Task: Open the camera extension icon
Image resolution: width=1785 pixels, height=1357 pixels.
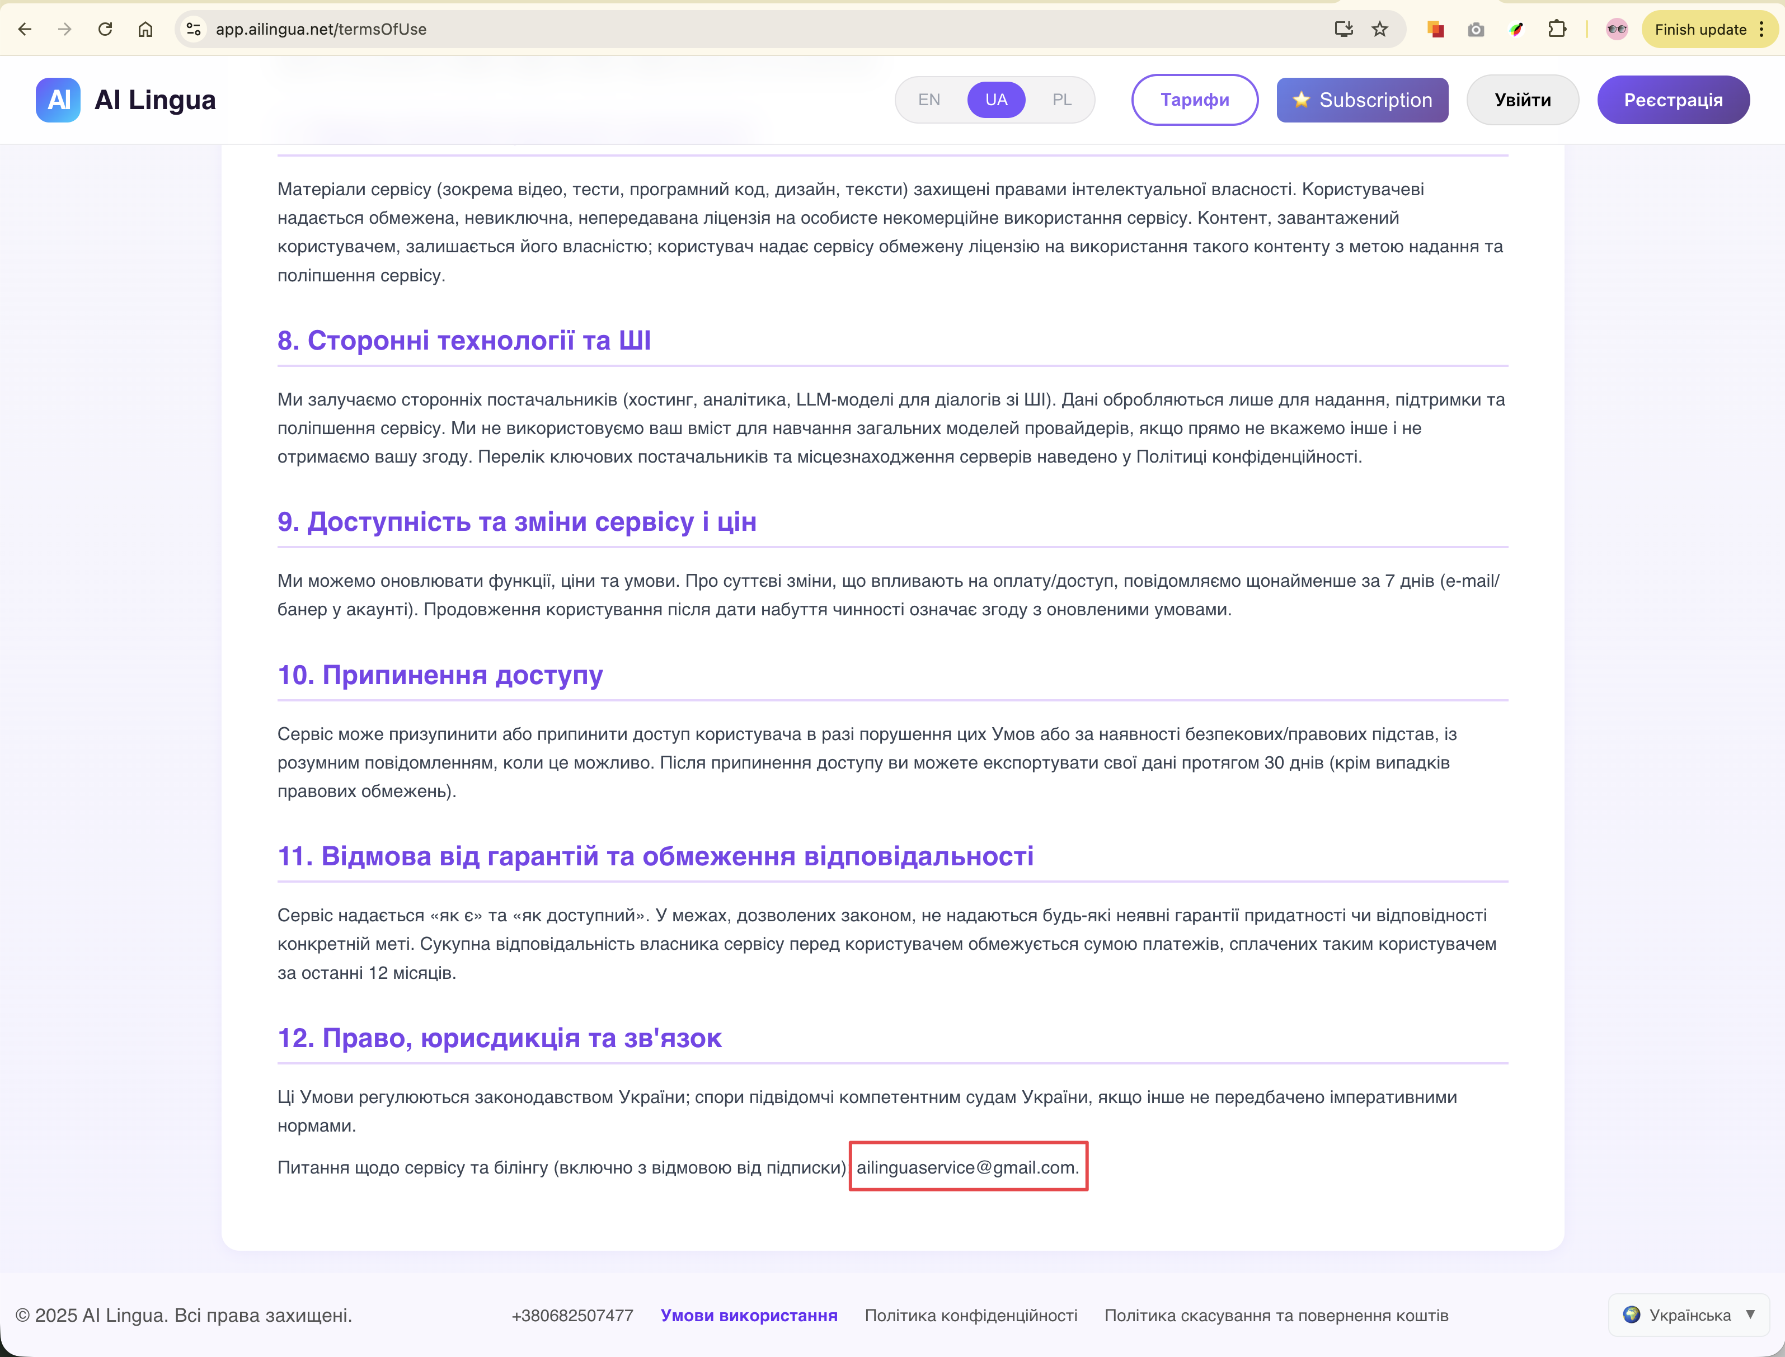Action: pyautogui.click(x=1476, y=29)
